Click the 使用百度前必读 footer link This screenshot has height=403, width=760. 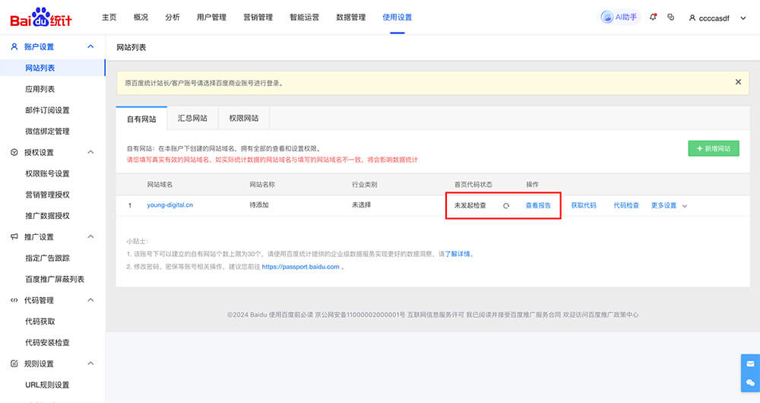tap(291, 315)
